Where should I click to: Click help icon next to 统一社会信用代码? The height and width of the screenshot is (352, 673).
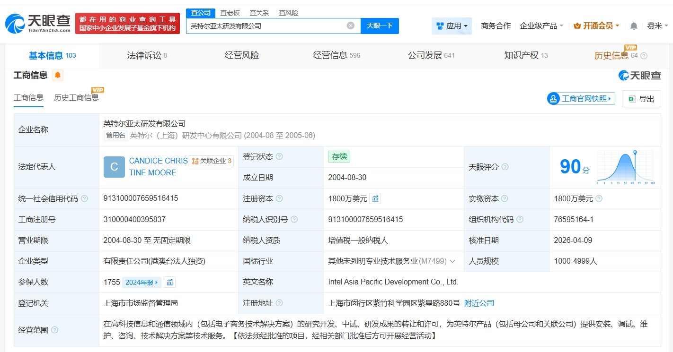coord(84,199)
